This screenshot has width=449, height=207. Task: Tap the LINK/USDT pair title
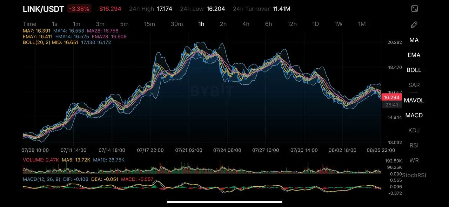tap(43, 9)
